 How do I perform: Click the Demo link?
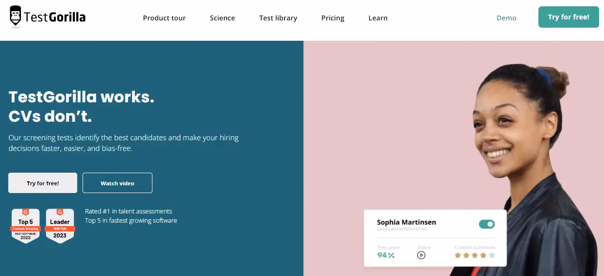click(x=506, y=18)
